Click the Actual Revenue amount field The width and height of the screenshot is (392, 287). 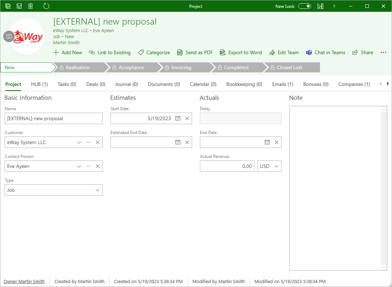[227, 166]
